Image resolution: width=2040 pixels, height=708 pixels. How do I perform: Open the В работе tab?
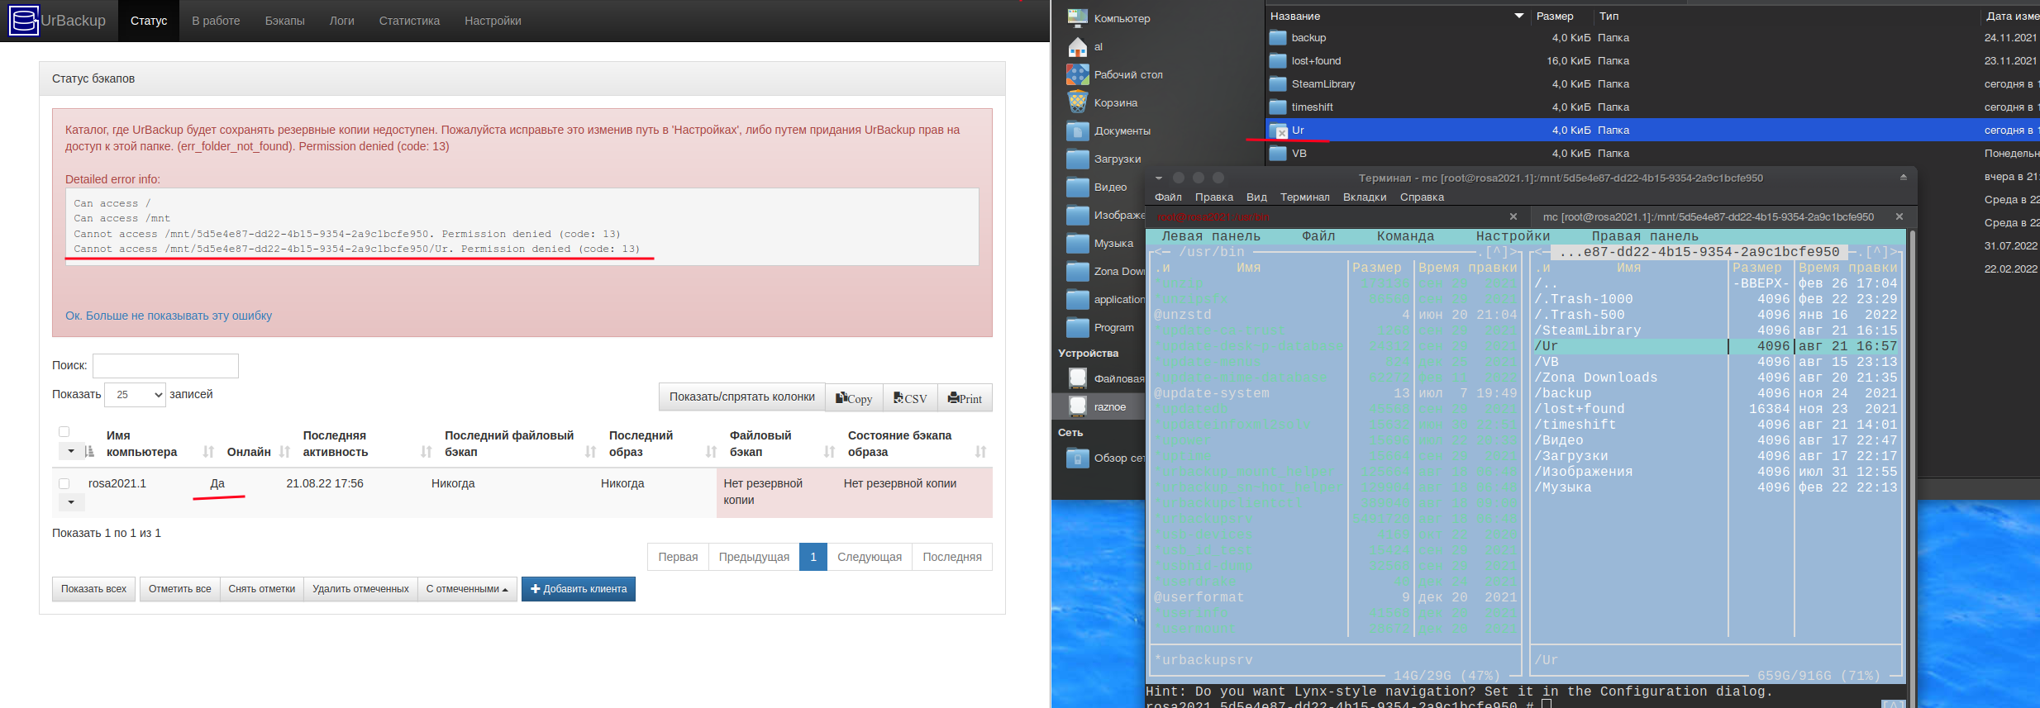tap(216, 21)
